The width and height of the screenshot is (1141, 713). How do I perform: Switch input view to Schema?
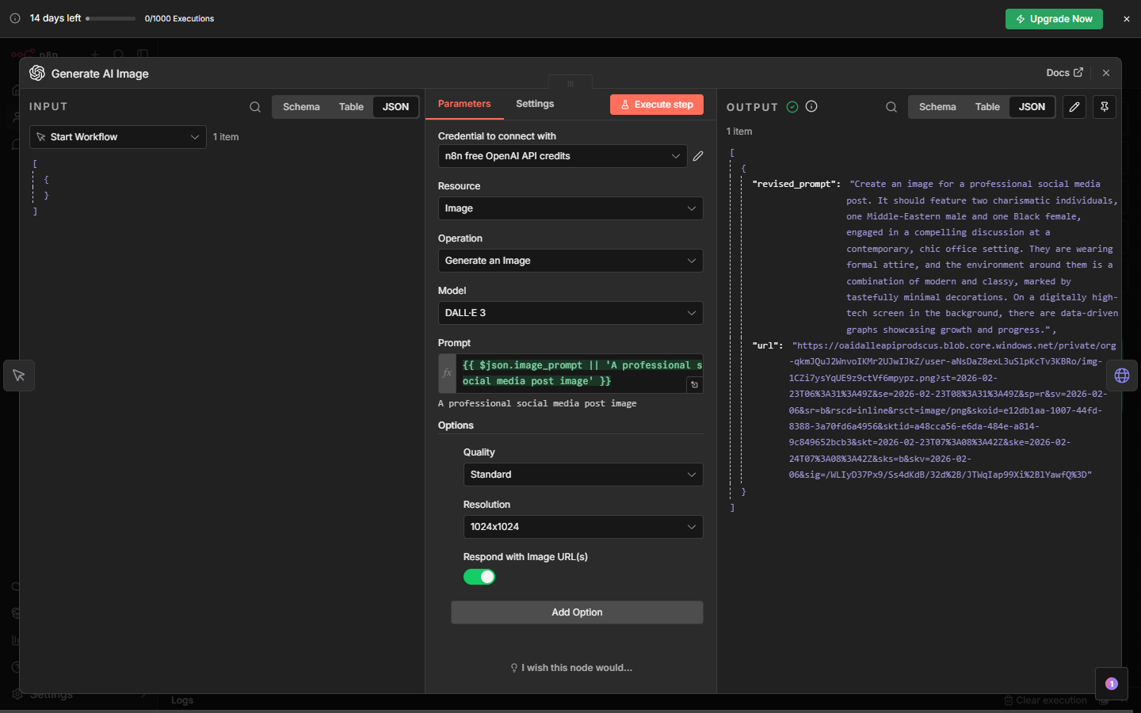301,107
